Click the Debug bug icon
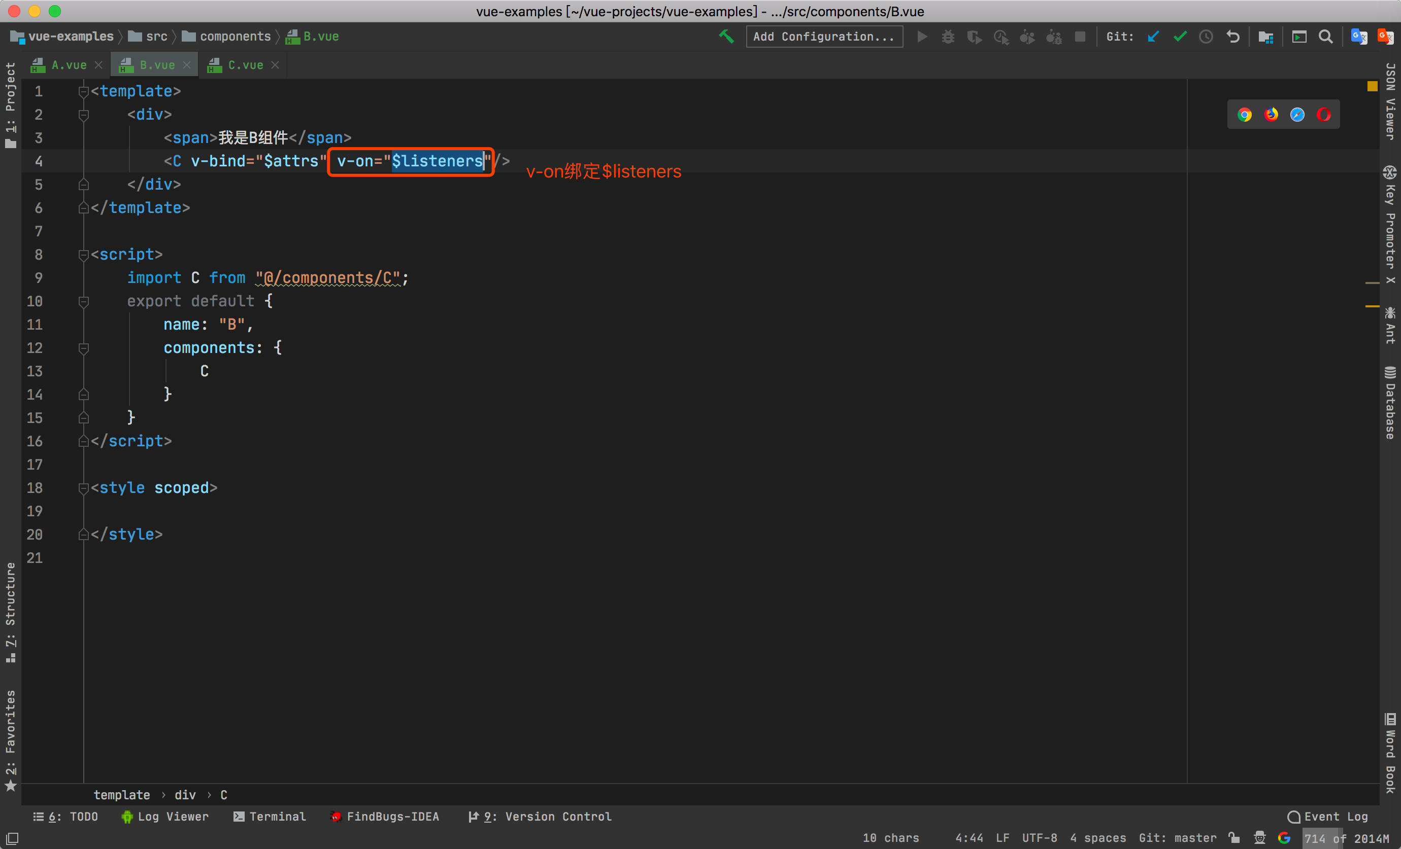Viewport: 1401px width, 849px height. pos(948,37)
